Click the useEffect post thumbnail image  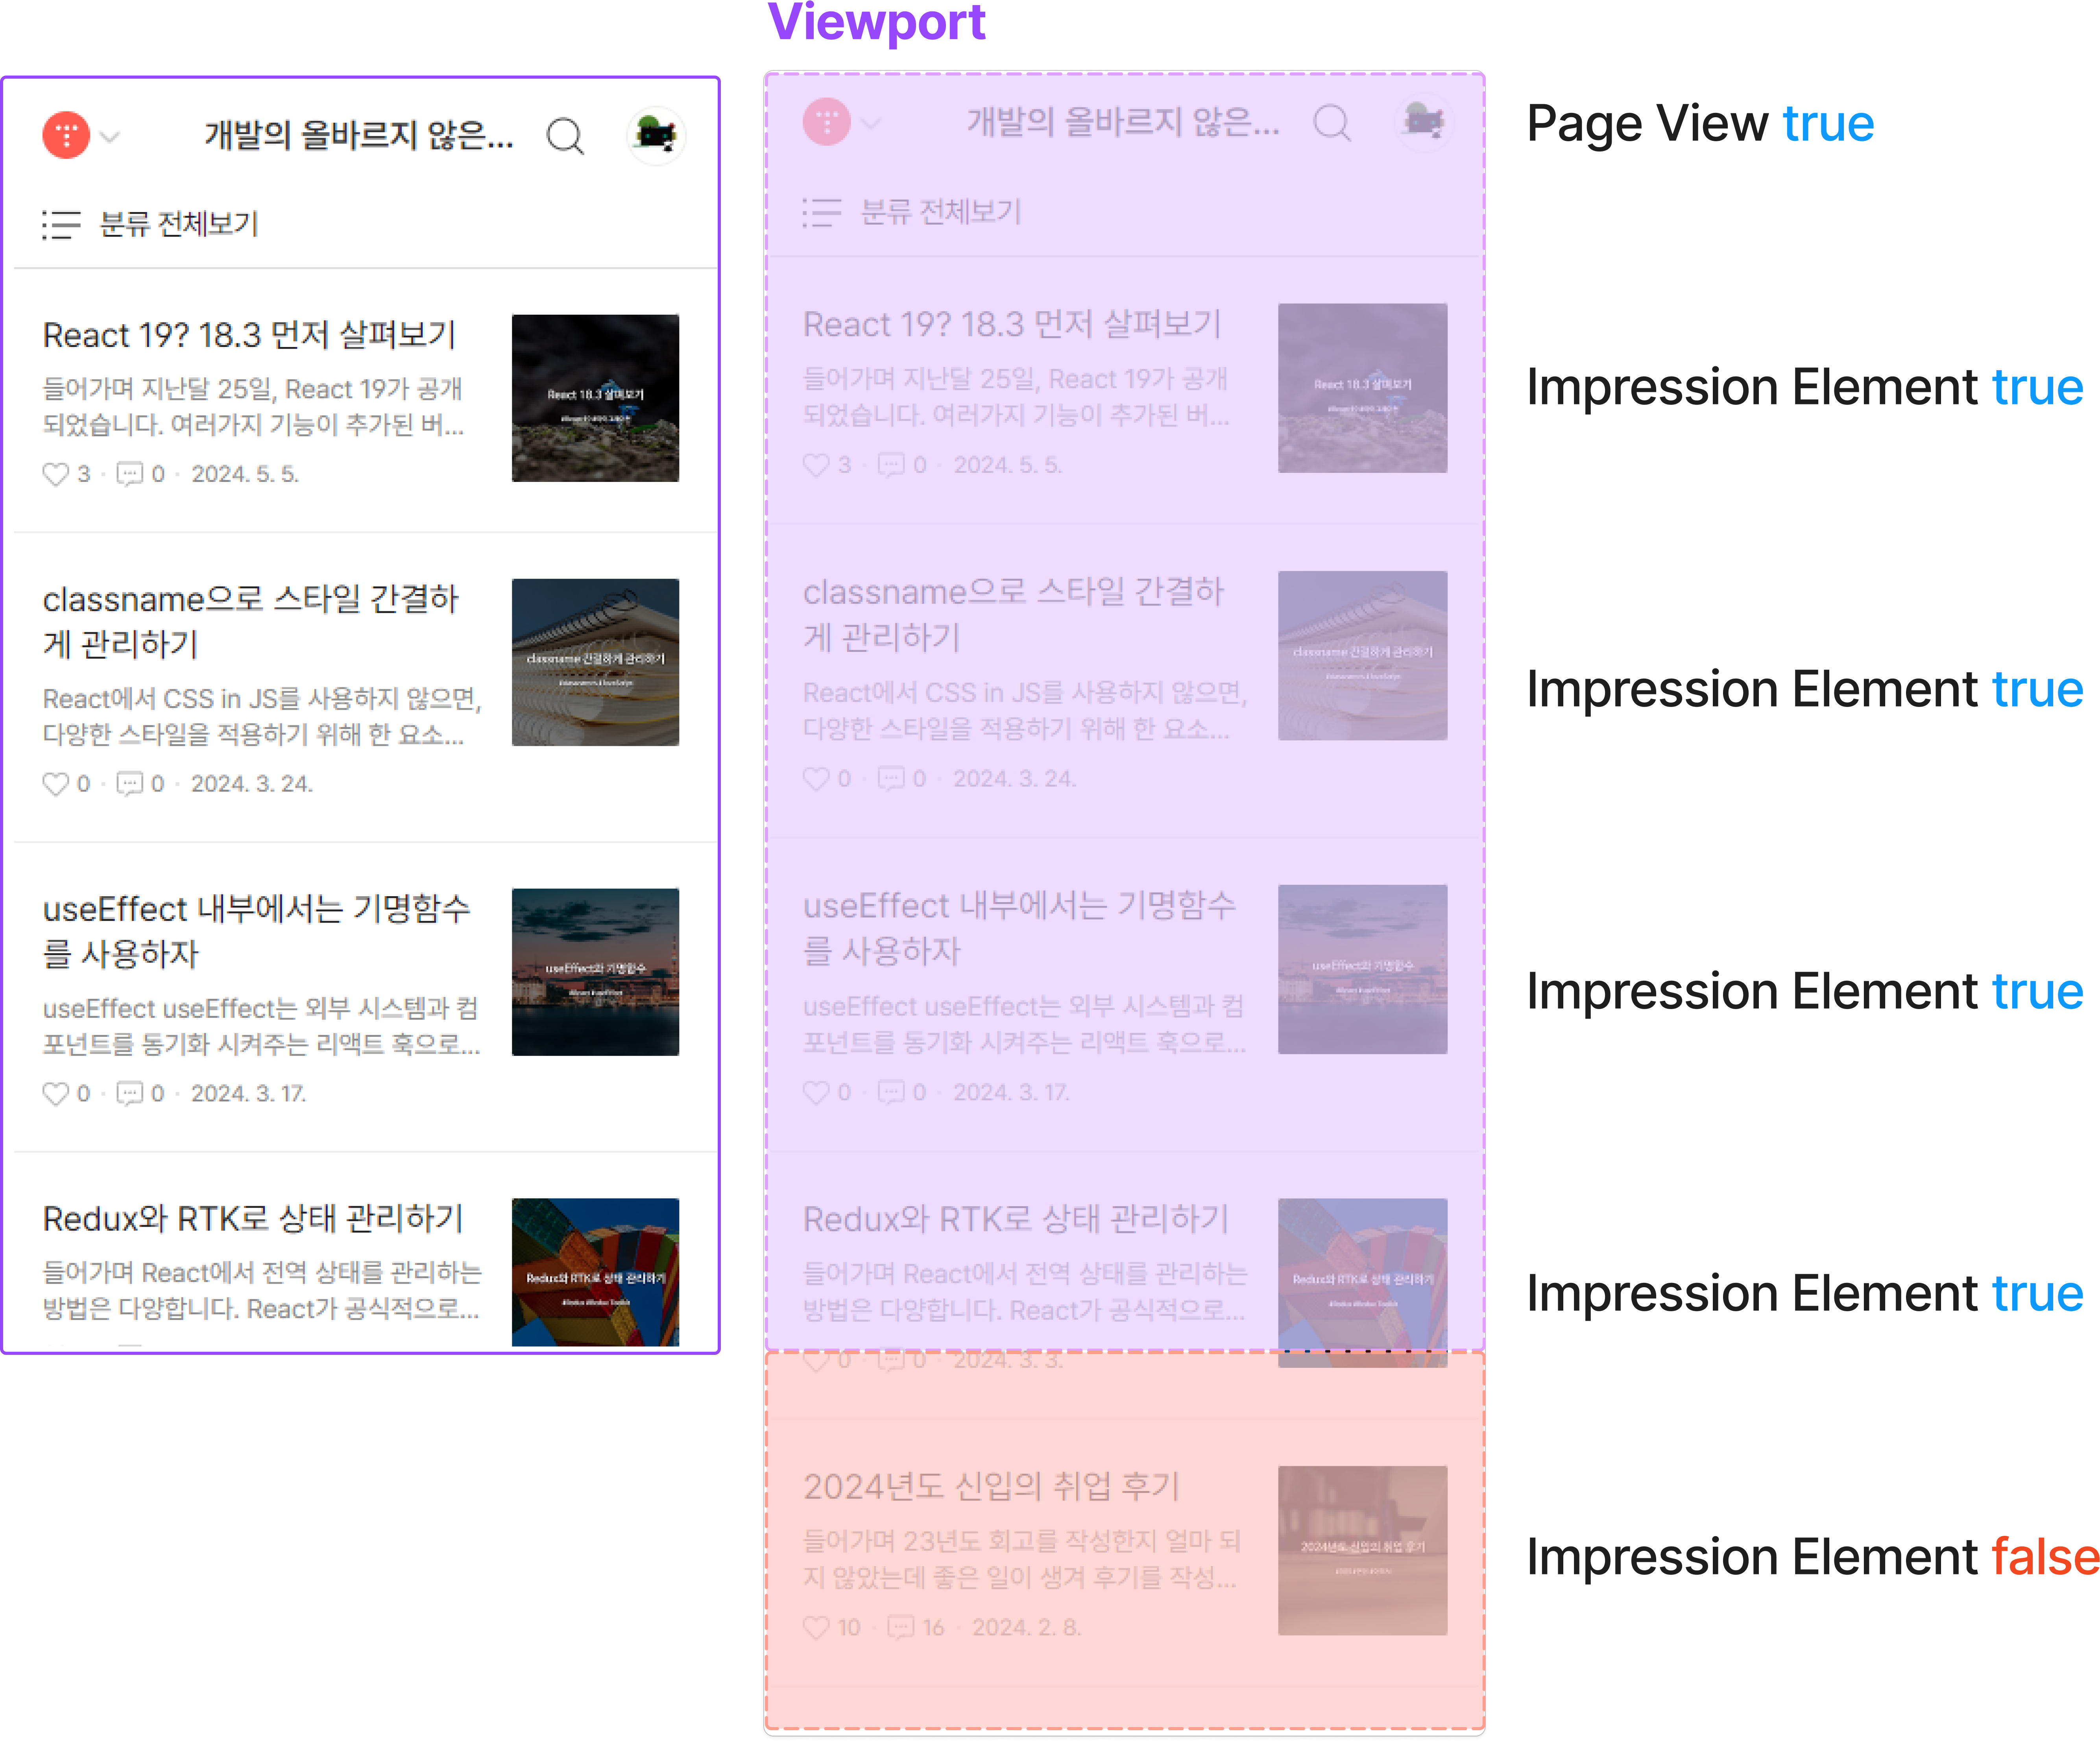[x=595, y=972]
